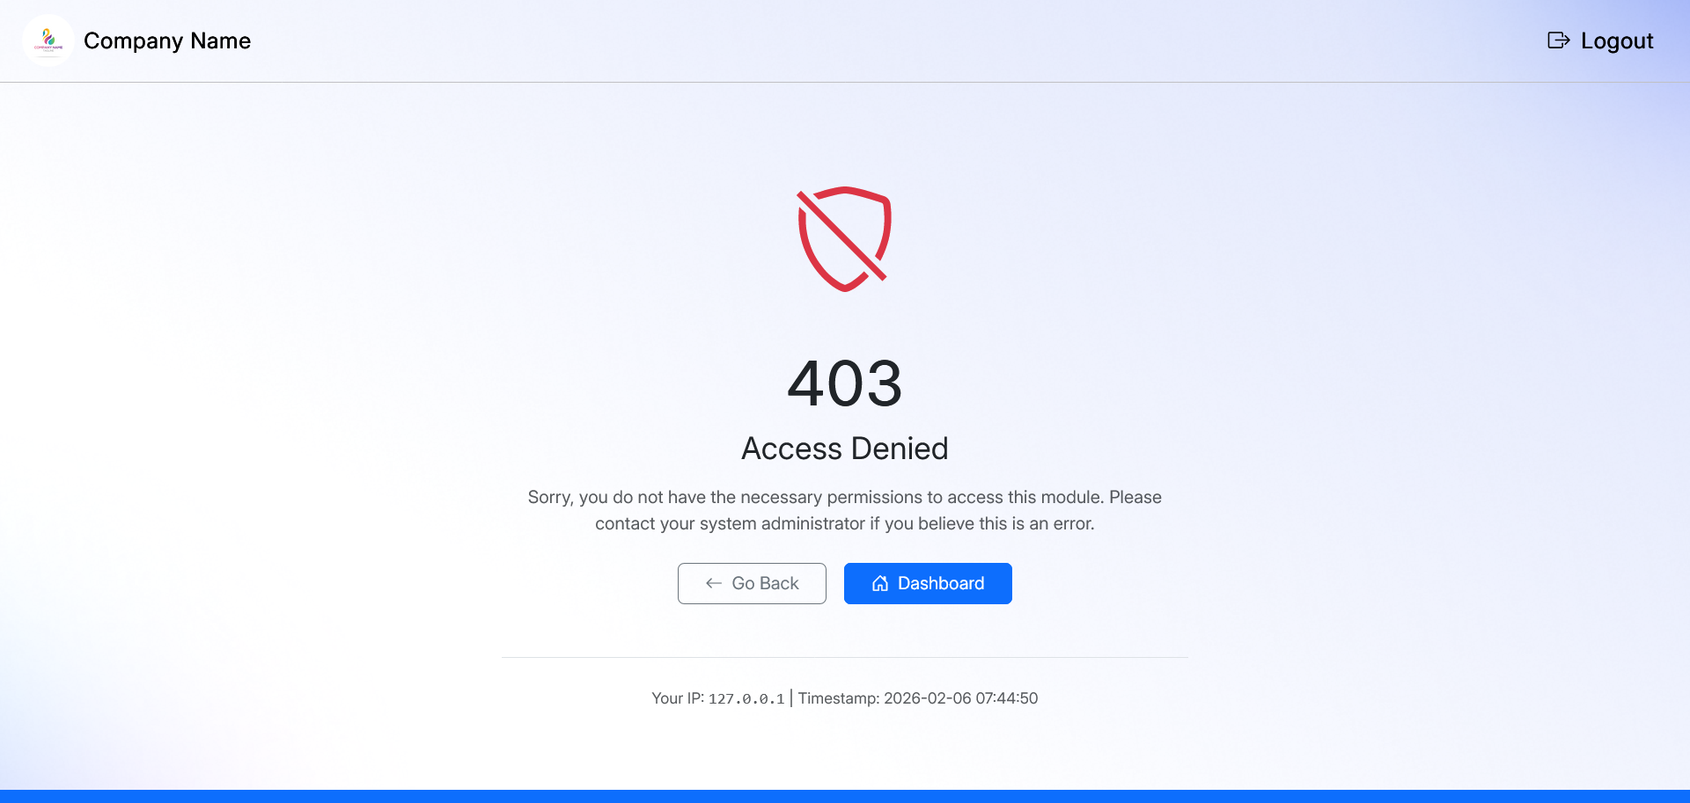
Task: Click the Access Denied heading
Action: coord(845,449)
